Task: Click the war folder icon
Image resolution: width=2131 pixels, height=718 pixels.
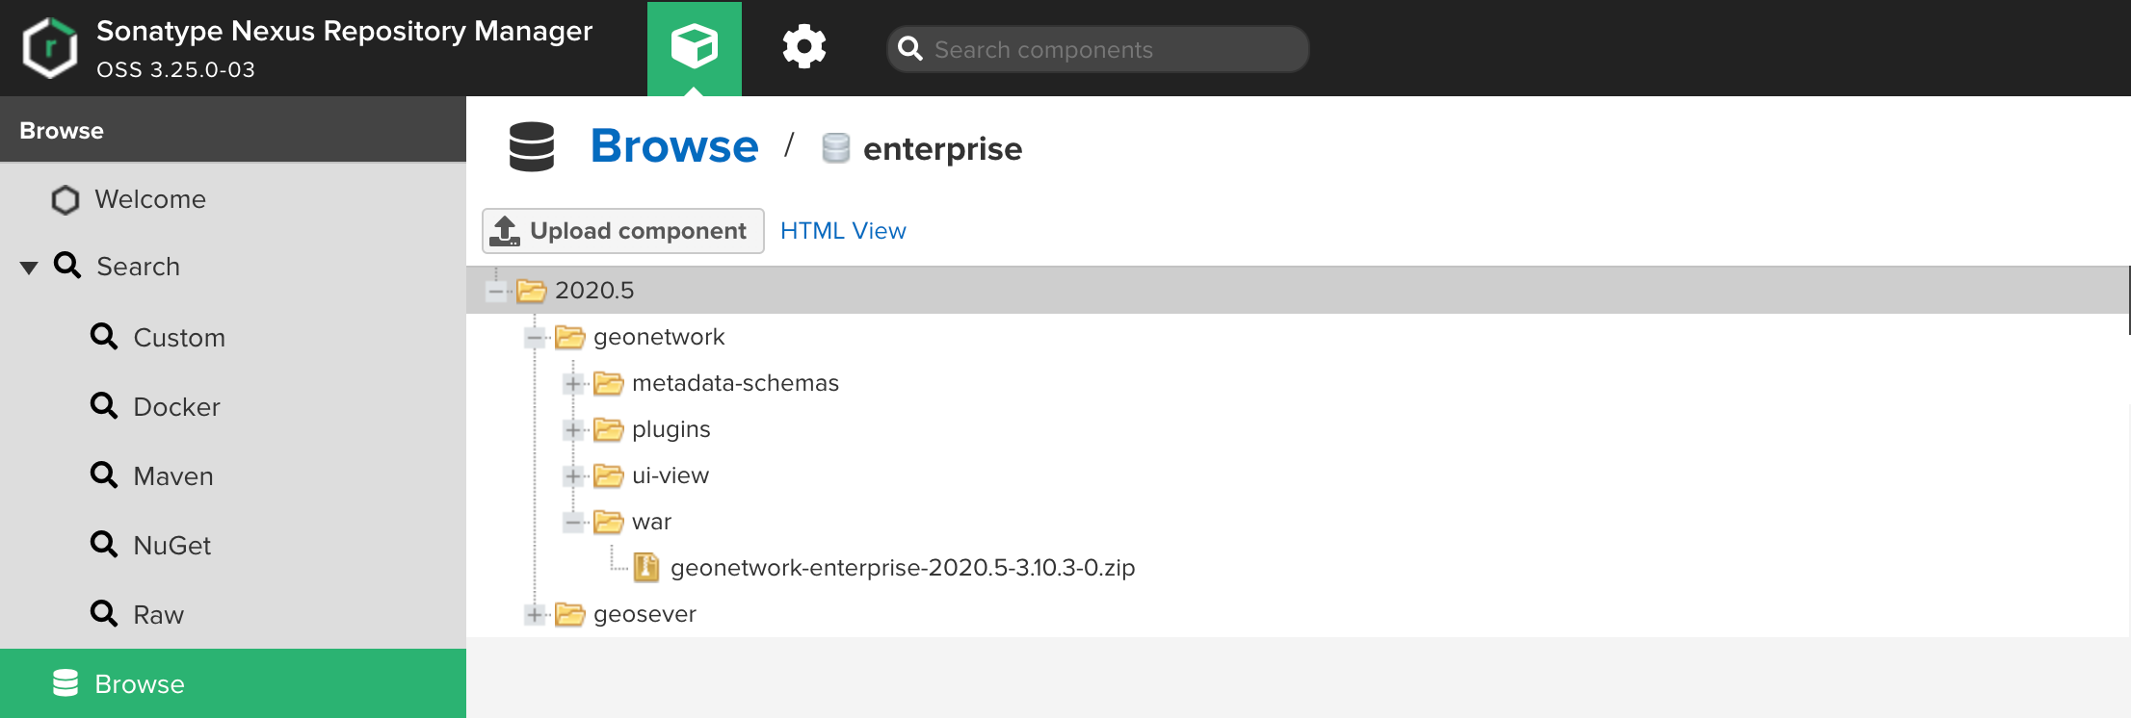Action: (608, 522)
